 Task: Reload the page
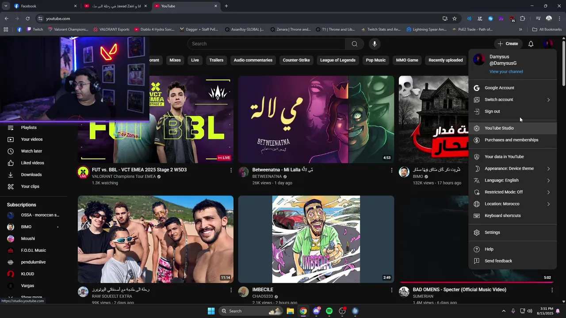point(27,19)
